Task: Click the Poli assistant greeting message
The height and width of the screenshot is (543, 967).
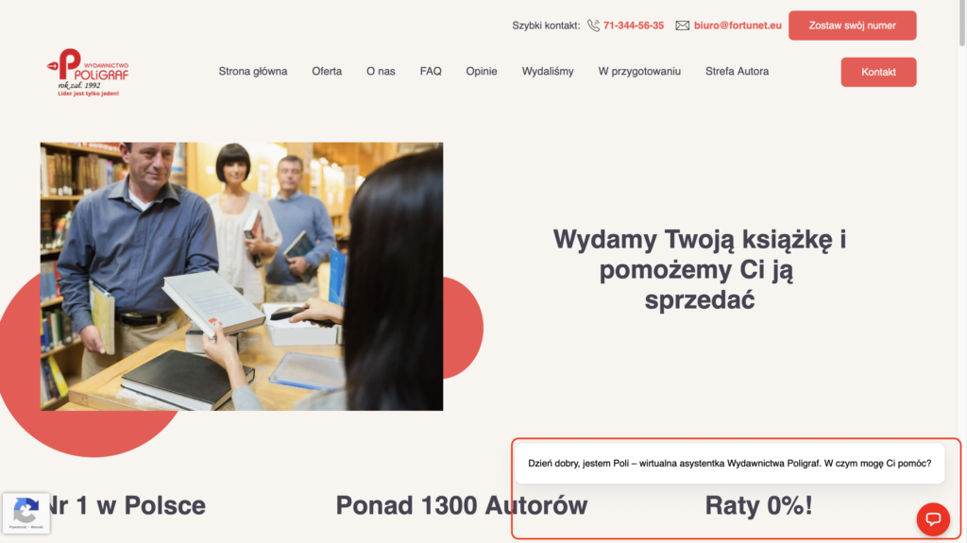Action: 730,463
